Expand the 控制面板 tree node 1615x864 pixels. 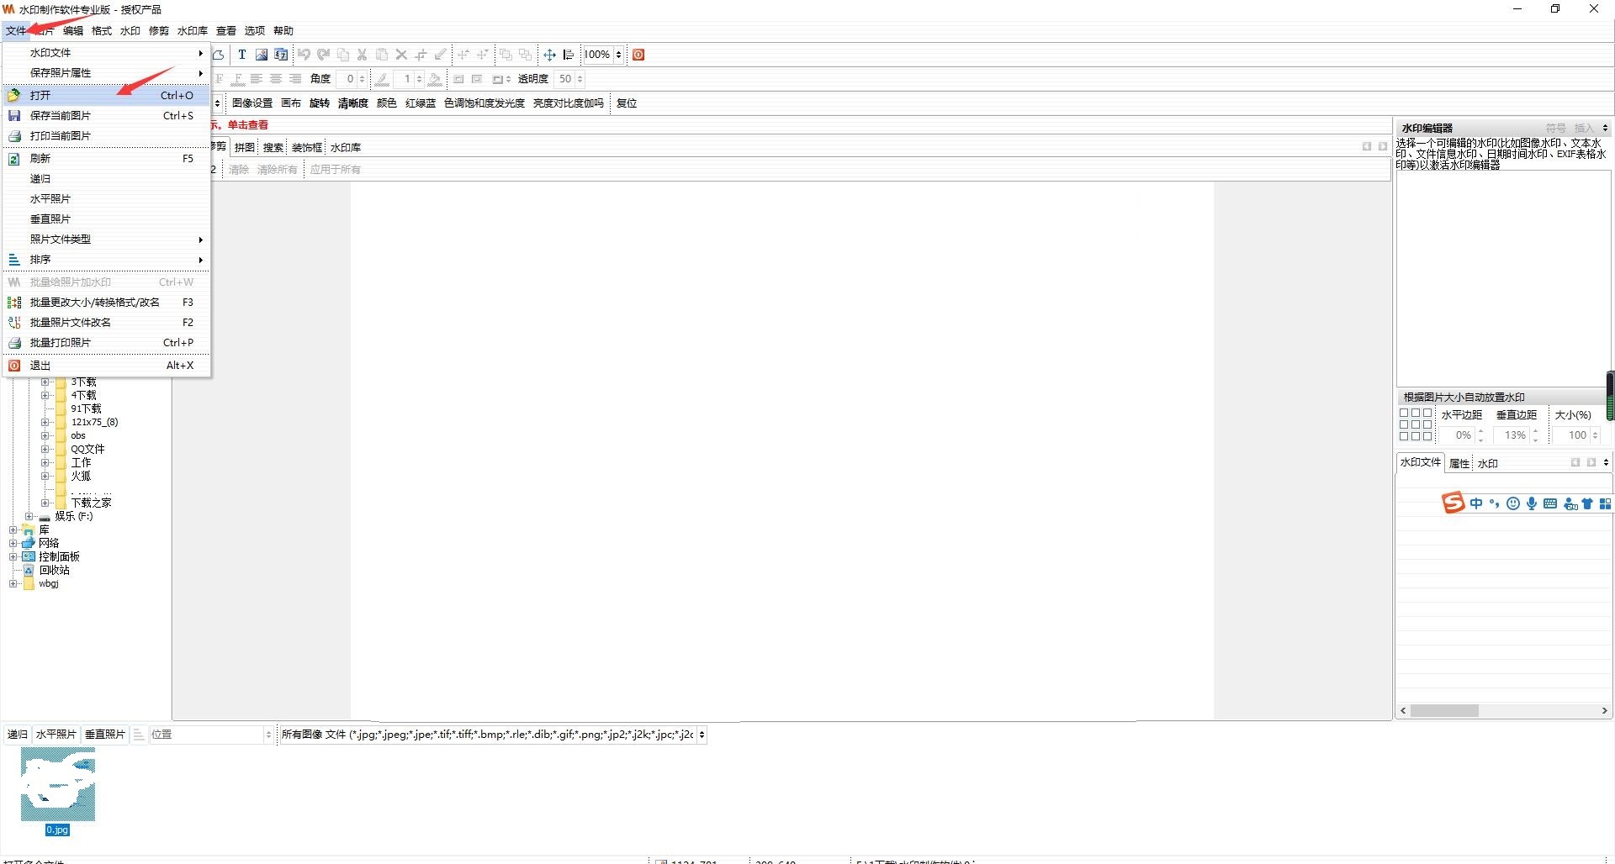click(13, 556)
